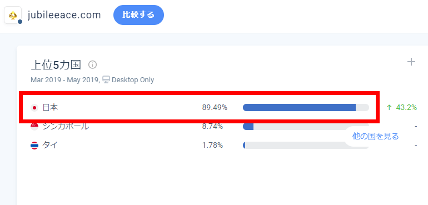Click the Desktop Only monitor icon
The image size is (428, 205).
tap(106, 79)
